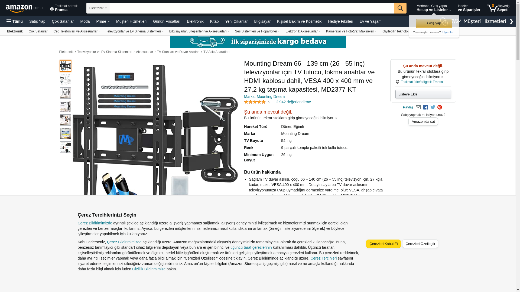
Task: Expand the Elektronik search category dropdown
Action: click(98, 8)
